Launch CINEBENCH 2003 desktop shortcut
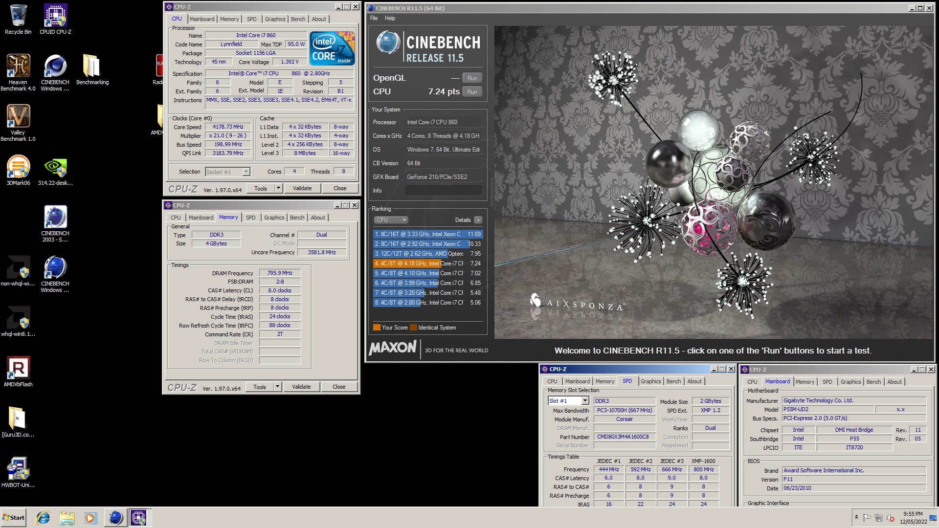 (x=55, y=223)
